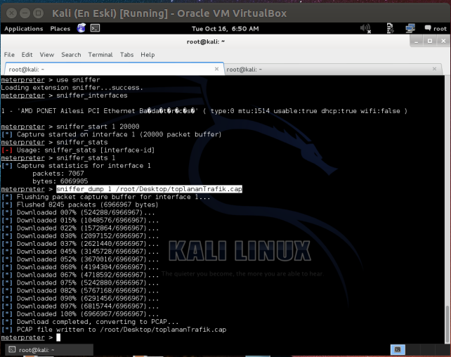This screenshot has height=357, width=451.
Task: Click 'Downloaded 052%' progress line
Action: tap(79, 259)
